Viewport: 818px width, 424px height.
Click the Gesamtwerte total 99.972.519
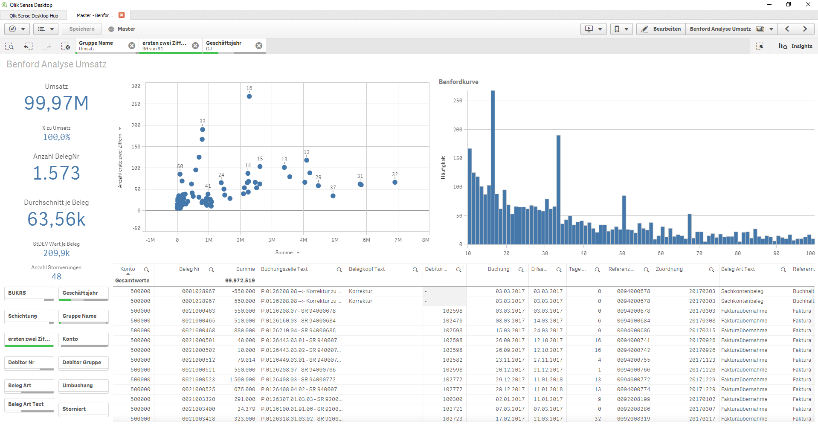click(x=240, y=281)
